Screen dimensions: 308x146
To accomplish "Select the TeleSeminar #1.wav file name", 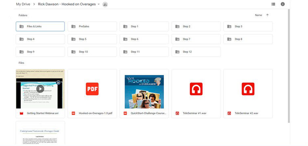I will tap(195, 113).
